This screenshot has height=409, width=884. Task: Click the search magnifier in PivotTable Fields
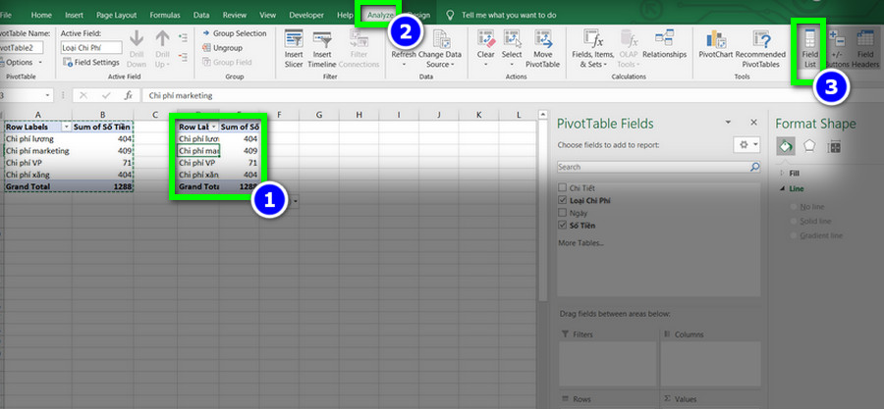(754, 167)
